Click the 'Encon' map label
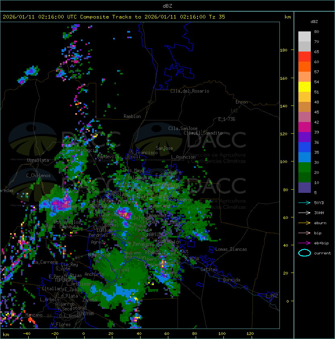The height and width of the screenshot is (339, 335). [242, 102]
